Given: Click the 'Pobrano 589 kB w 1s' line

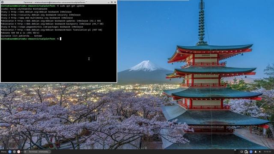Looking at the screenshot, I should point(20,33).
